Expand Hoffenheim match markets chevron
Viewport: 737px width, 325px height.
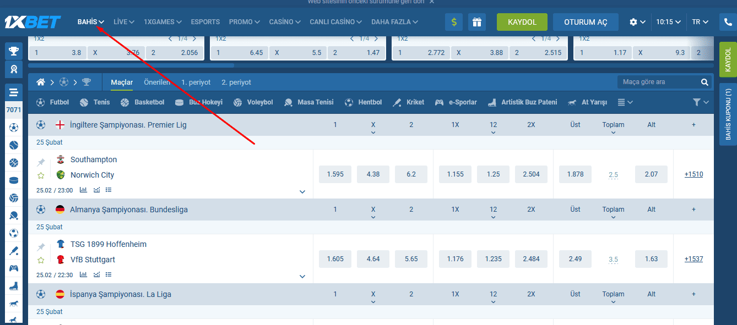(x=302, y=276)
